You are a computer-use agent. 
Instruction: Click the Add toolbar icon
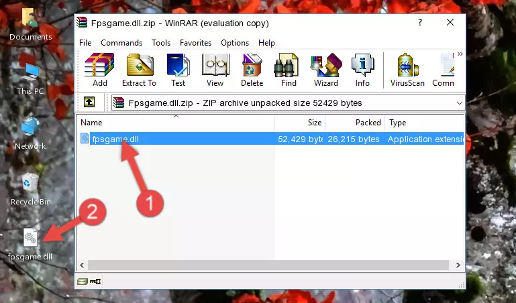tap(99, 70)
